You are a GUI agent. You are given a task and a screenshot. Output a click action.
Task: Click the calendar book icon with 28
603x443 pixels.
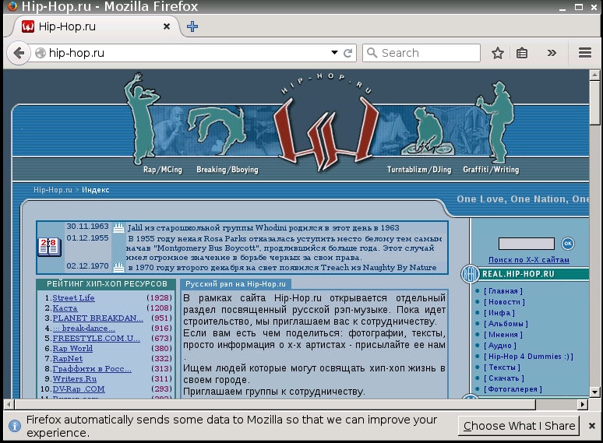tap(49, 247)
